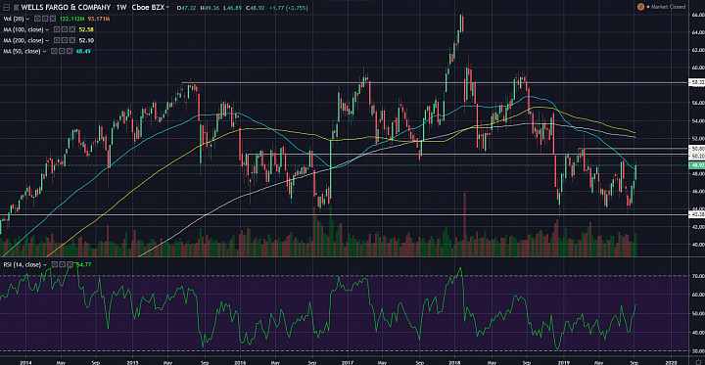
Task: Expand the MA (100, close) dropdown arrow
Action: [x=47, y=29]
